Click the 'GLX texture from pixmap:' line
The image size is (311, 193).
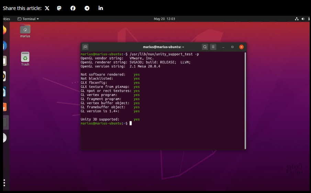click(110, 87)
